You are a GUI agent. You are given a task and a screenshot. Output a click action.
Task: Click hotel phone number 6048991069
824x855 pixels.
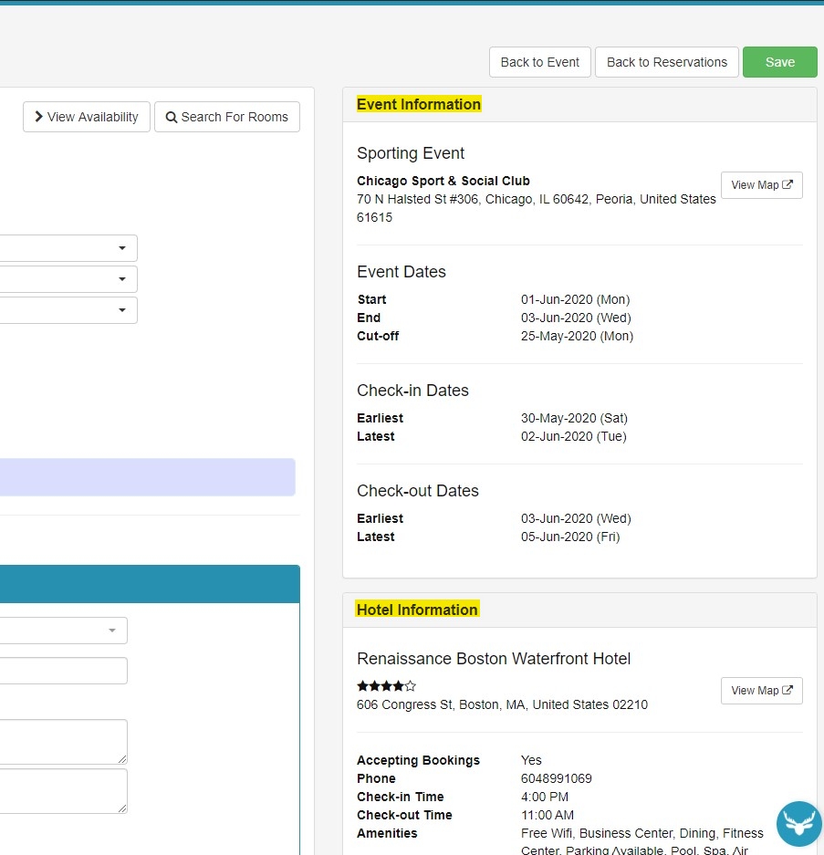coord(557,778)
